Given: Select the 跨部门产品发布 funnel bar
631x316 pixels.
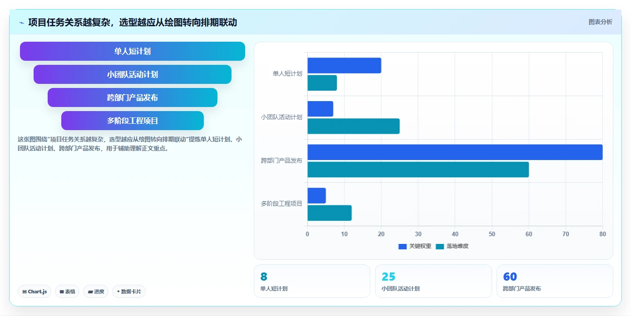Looking at the screenshot, I should (133, 97).
